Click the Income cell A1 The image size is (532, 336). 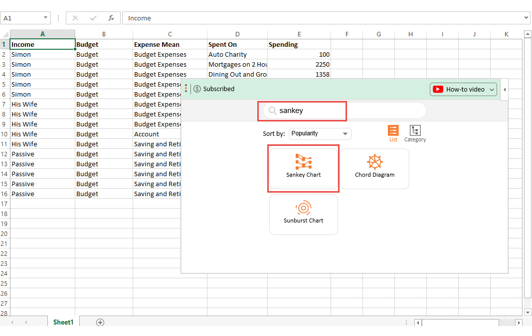pyautogui.click(x=42, y=44)
